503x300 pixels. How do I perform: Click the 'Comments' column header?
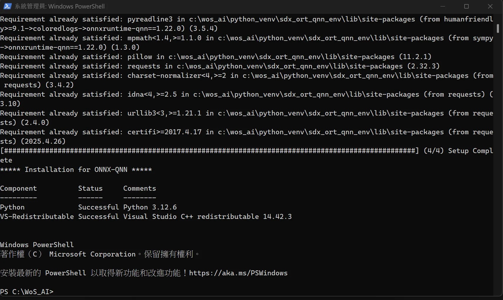click(140, 188)
